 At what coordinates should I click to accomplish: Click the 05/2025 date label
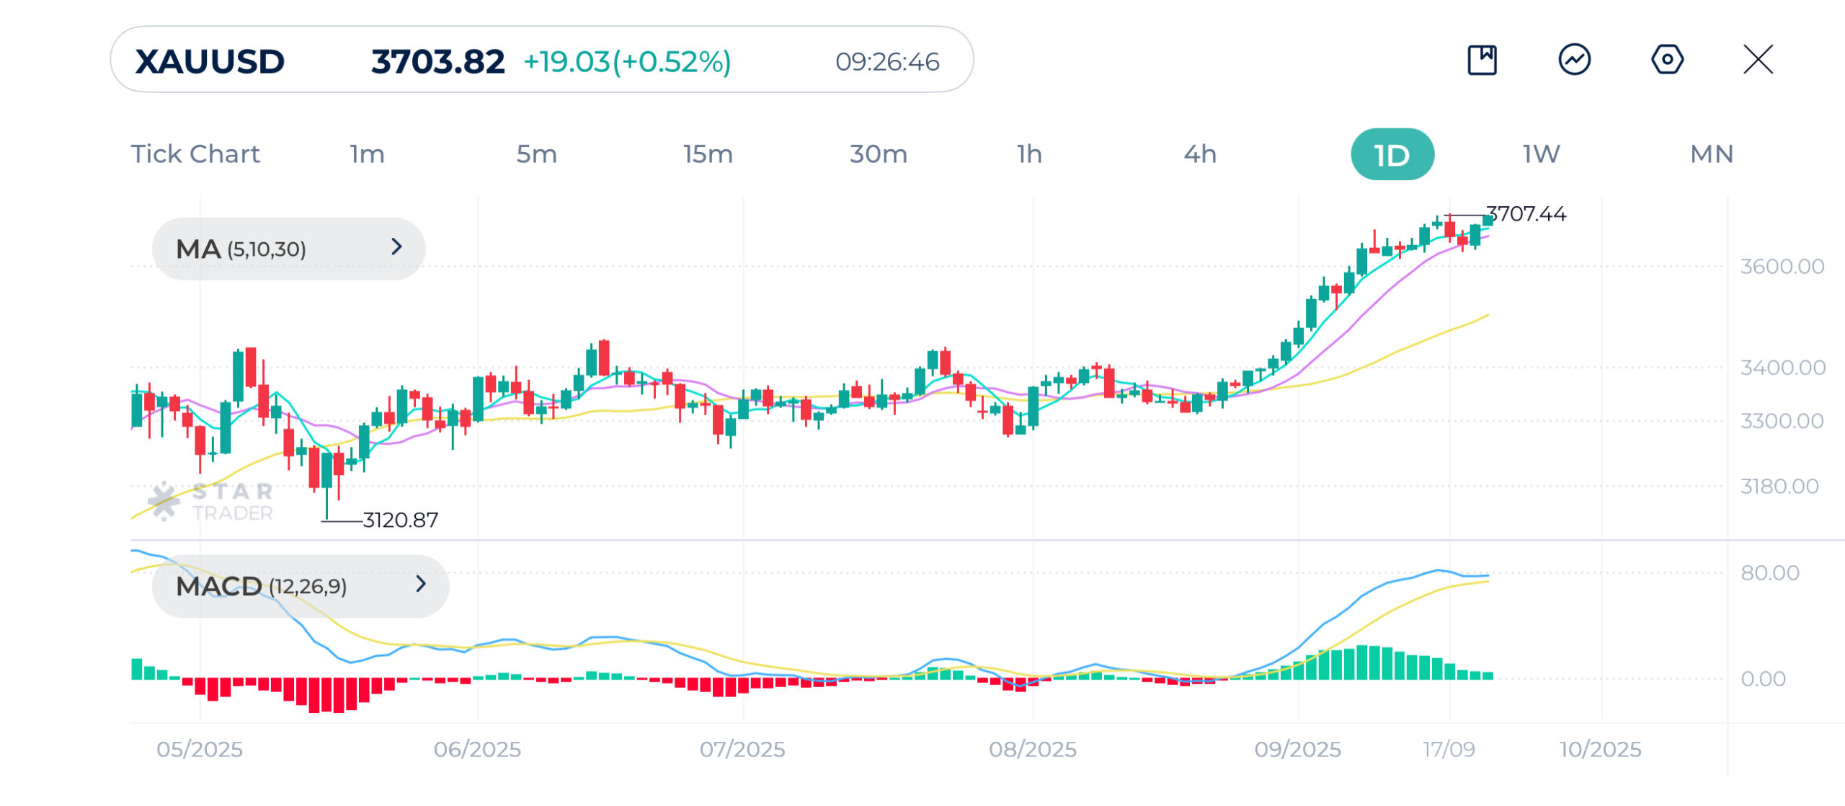point(200,750)
